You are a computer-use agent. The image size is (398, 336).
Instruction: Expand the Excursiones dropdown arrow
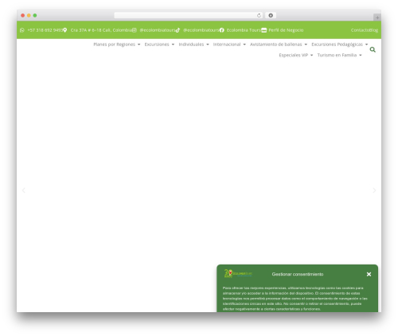(173, 44)
